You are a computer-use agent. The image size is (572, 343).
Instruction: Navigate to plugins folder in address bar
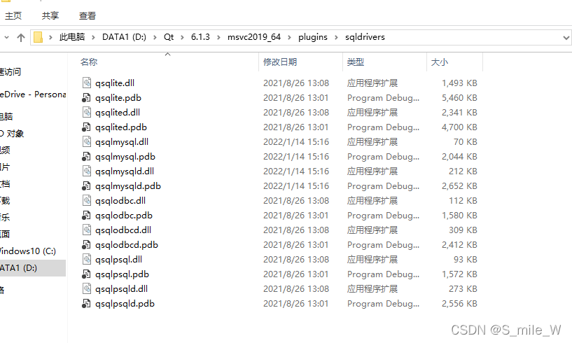pyautogui.click(x=313, y=37)
